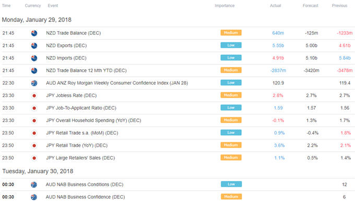This screenshot has width=355, height=204.
Task: Click the Japan flag beside JPY Jobless Rate
Action: (x=34, y=95)
